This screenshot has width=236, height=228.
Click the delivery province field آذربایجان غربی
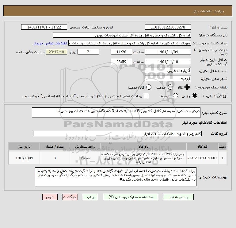pos(168,70)
